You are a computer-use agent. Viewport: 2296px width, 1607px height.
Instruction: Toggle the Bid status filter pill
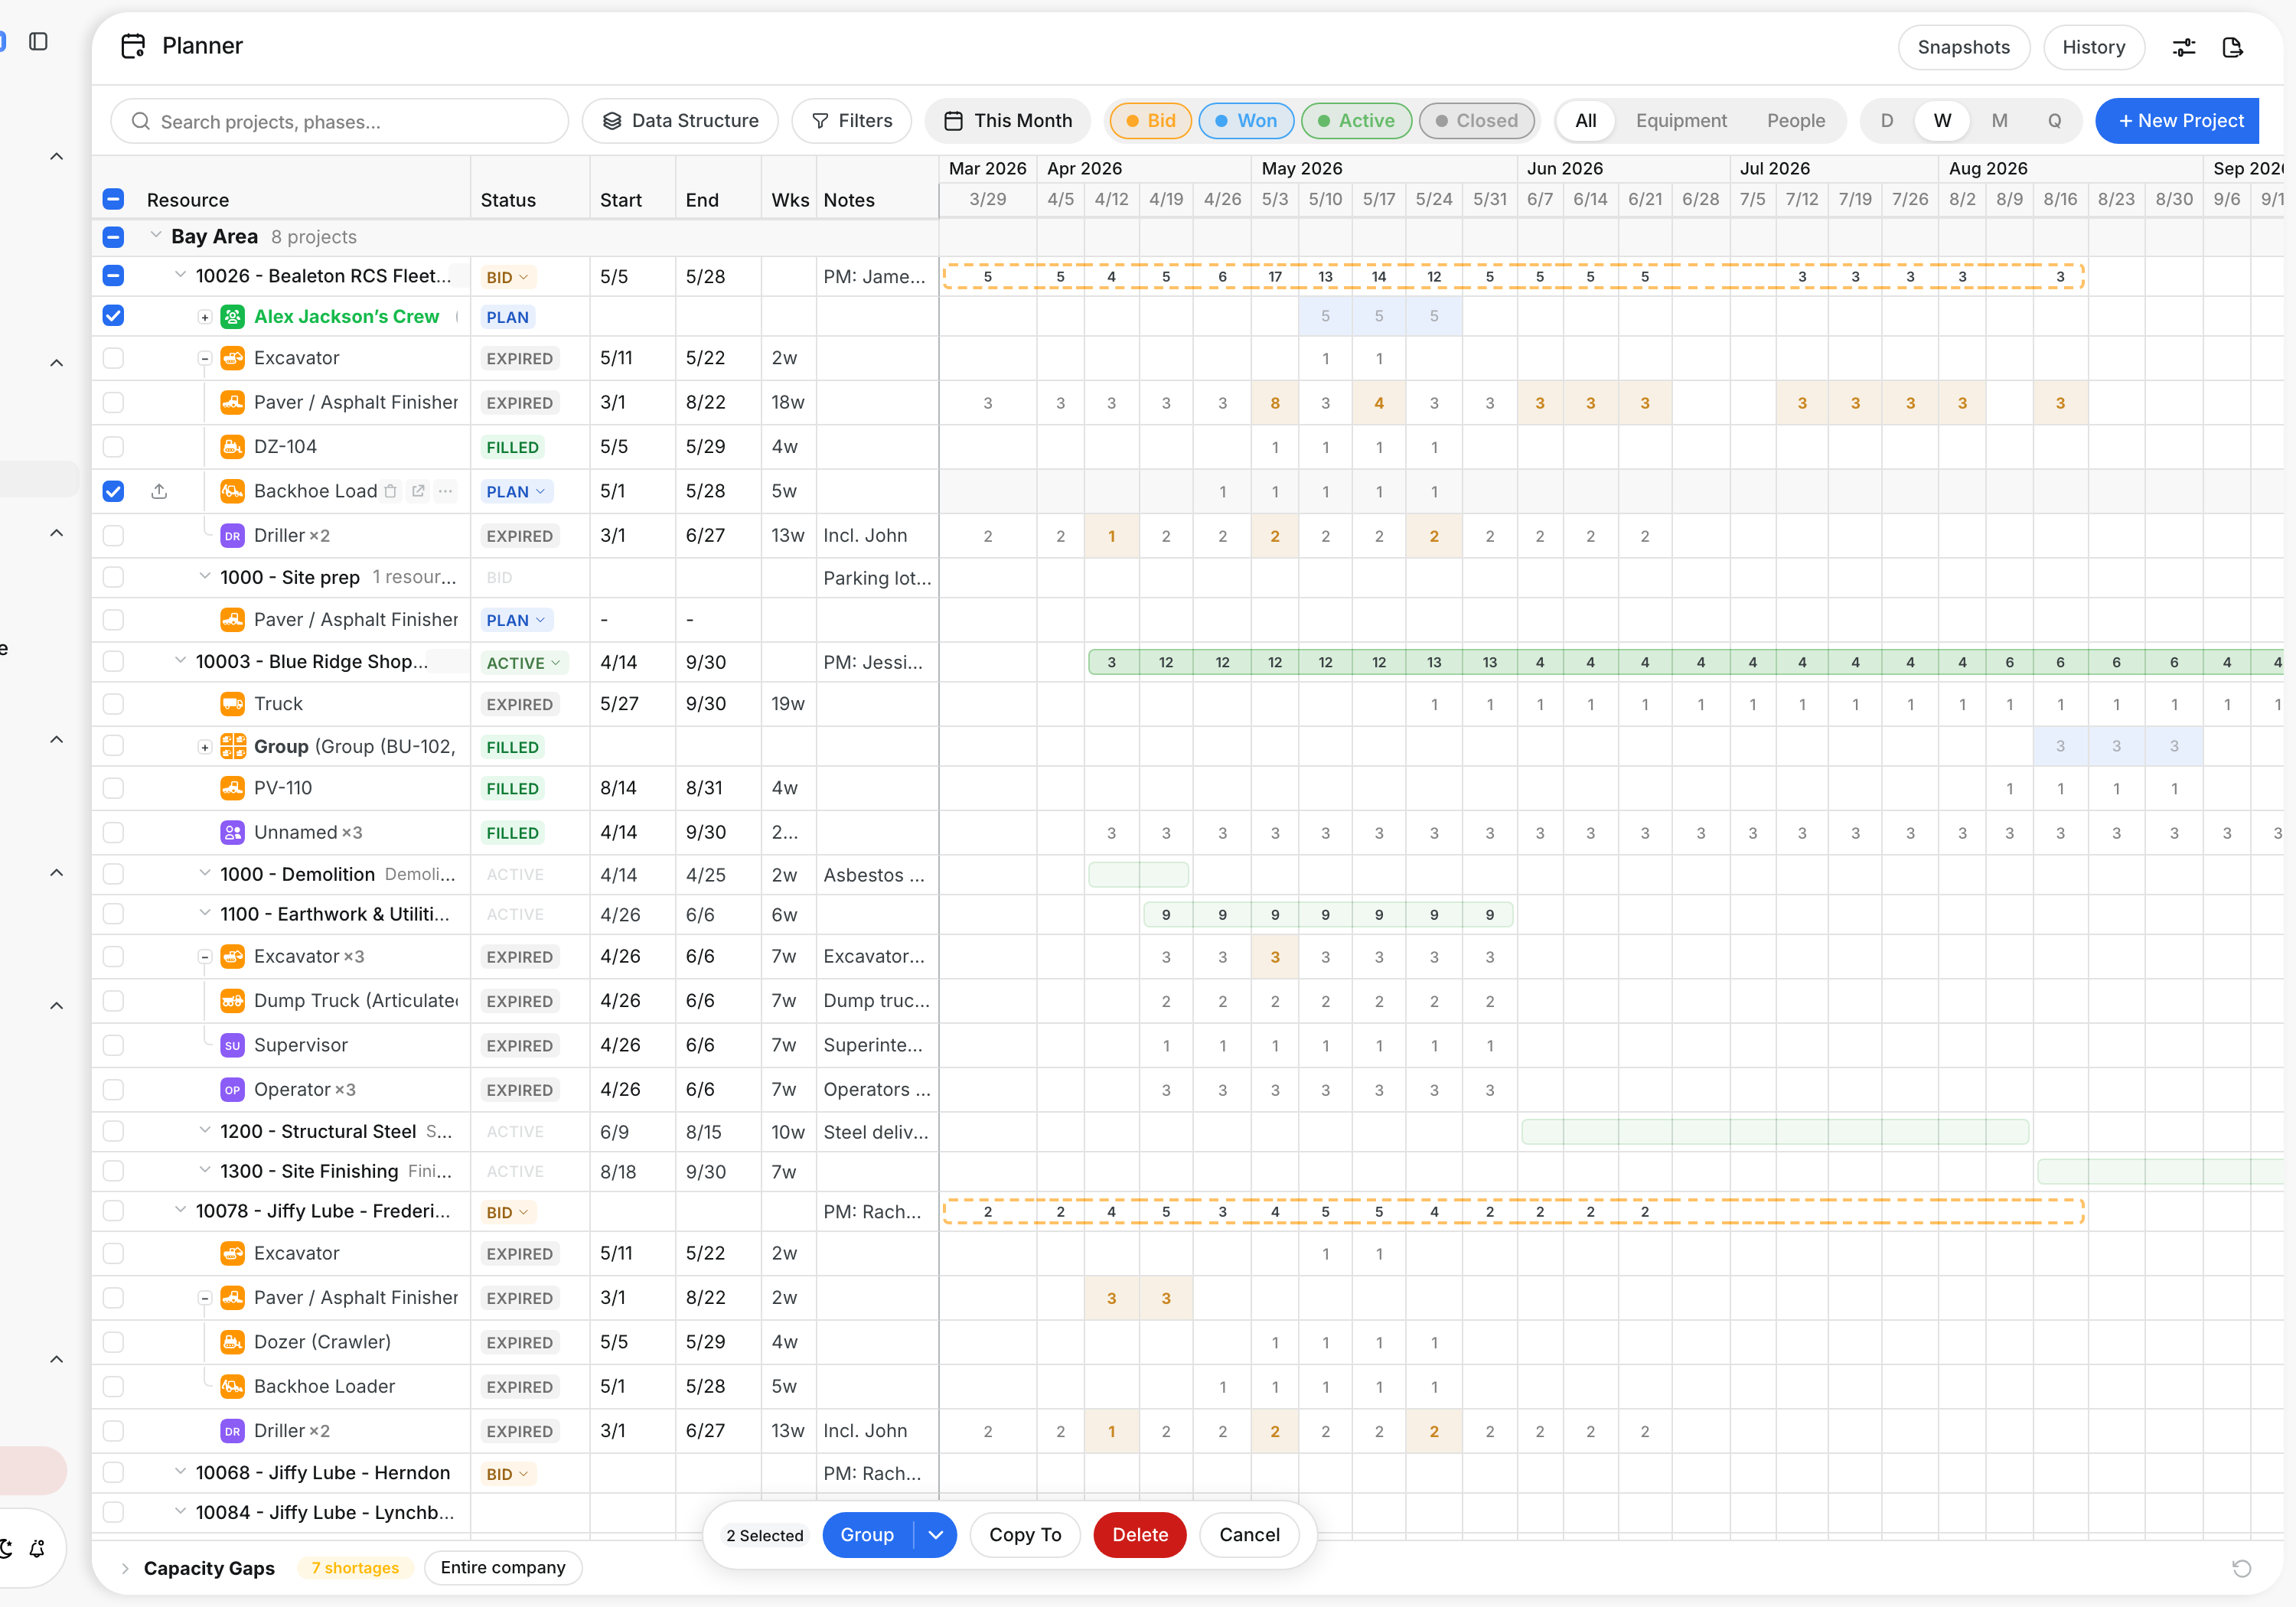point(1150,121)
